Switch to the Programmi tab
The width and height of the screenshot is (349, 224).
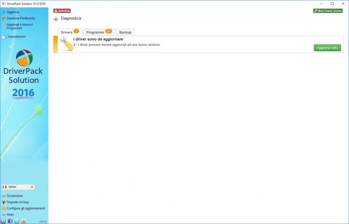pyautogui.click(x=99, y=32)
